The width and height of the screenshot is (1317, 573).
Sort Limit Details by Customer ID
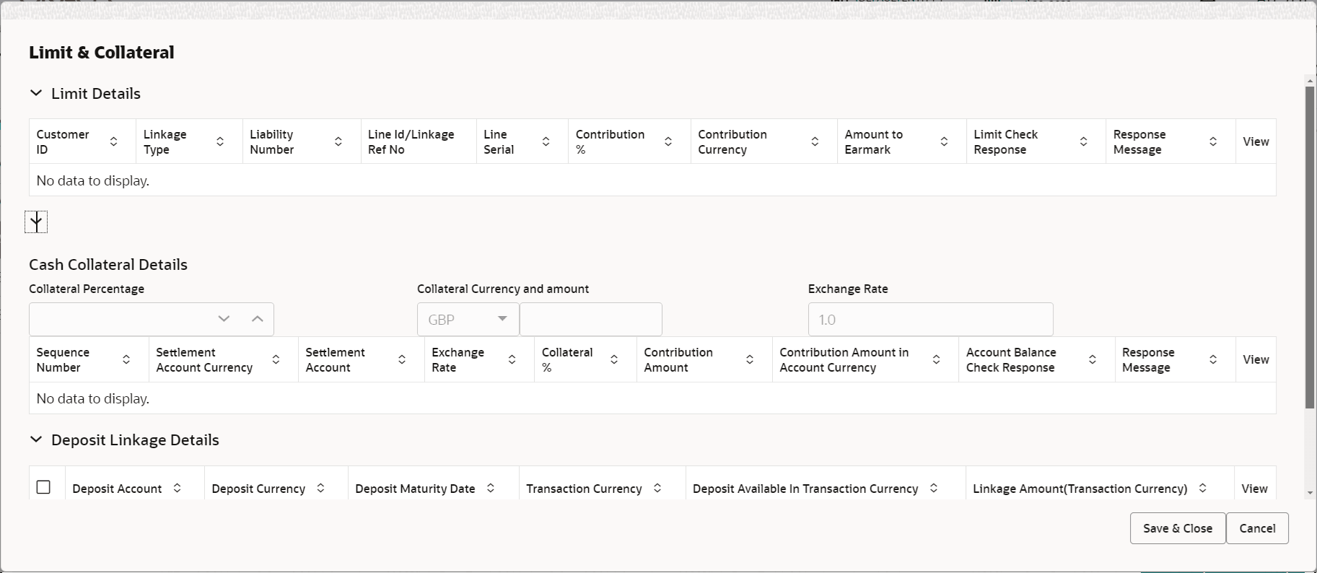(x=113, y=141)
